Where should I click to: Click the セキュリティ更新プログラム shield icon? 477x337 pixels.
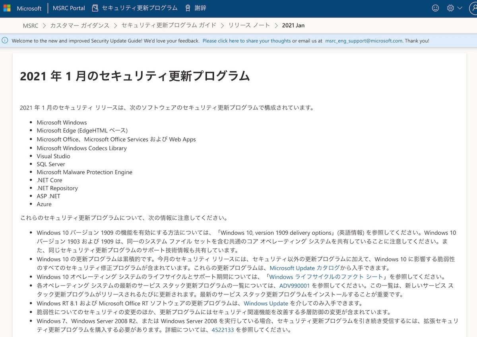tap(95, 8)
